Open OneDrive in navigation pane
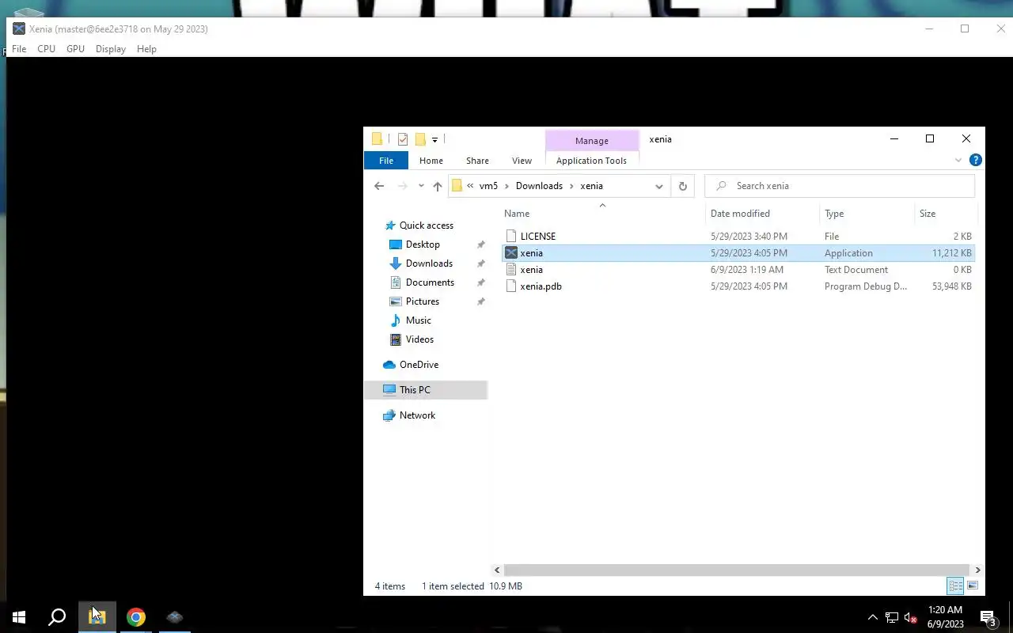Viewport: 1013px width, 633px height. [419, 365]
